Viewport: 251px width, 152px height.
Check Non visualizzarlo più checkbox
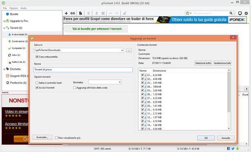point(56,138)
